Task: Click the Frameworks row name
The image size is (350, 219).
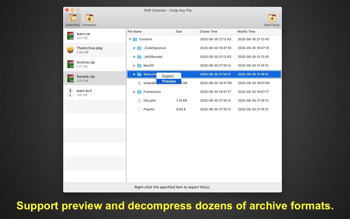Action: click(x=152, y=92)
